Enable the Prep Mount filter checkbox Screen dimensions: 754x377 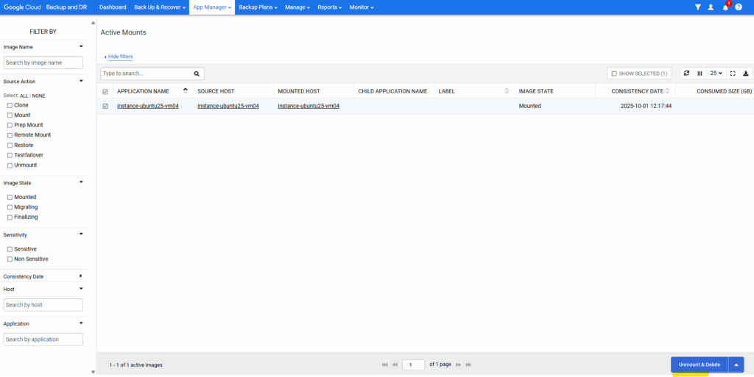[x=10, y=125]
